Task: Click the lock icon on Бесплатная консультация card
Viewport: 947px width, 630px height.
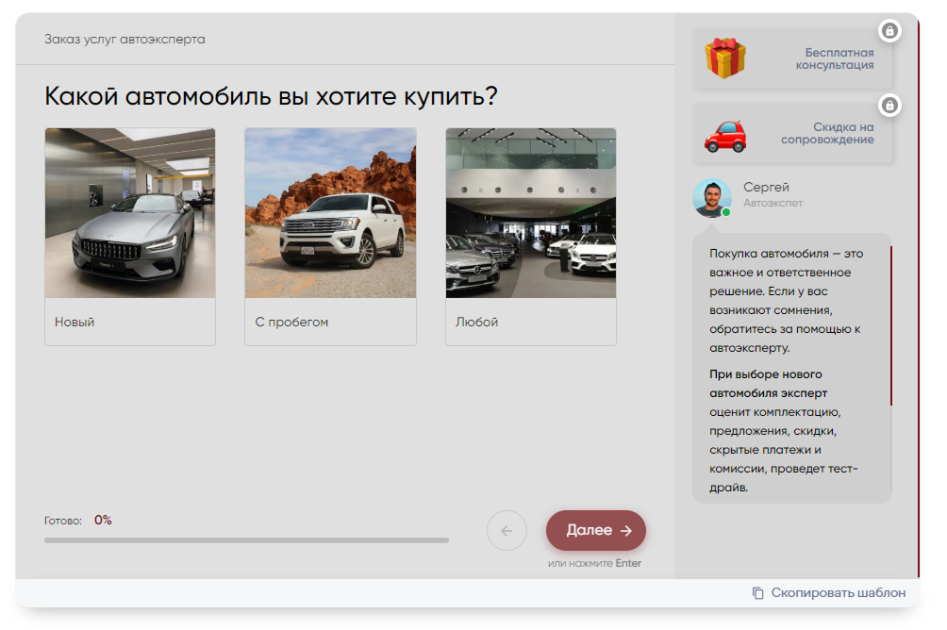Action: coord(889,31)
